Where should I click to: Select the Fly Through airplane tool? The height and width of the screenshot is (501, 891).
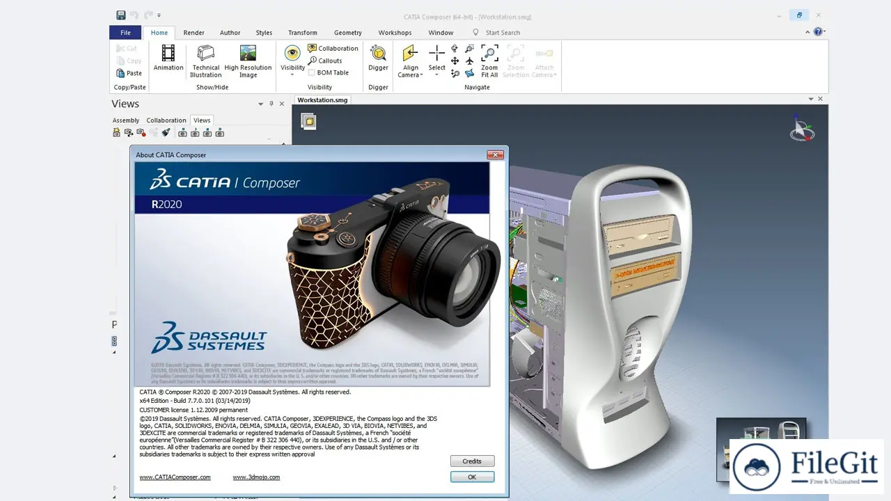pos(469,61)
